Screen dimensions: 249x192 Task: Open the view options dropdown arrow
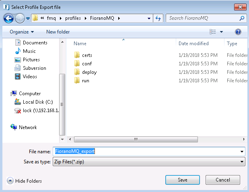221,32
